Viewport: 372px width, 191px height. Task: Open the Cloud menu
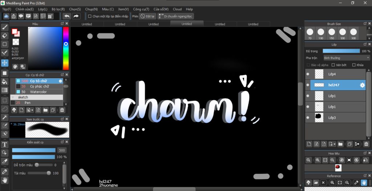177,9
